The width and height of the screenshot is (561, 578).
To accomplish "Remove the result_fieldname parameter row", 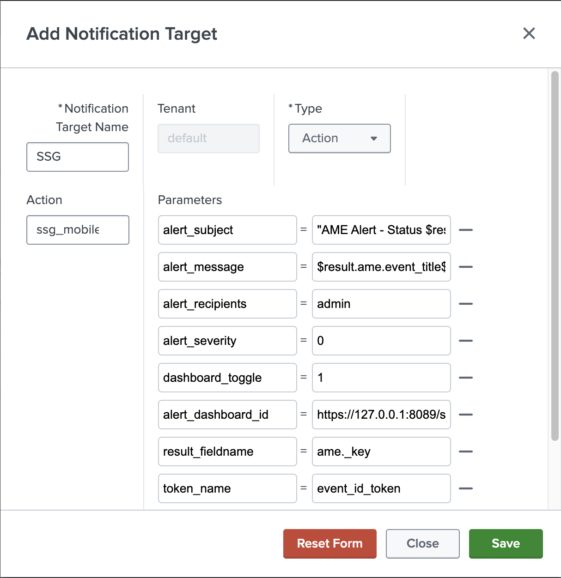I will point(466,452).
